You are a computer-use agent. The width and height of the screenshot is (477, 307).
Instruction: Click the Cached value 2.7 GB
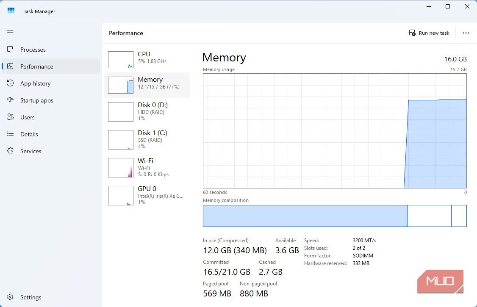click(270, 272)
